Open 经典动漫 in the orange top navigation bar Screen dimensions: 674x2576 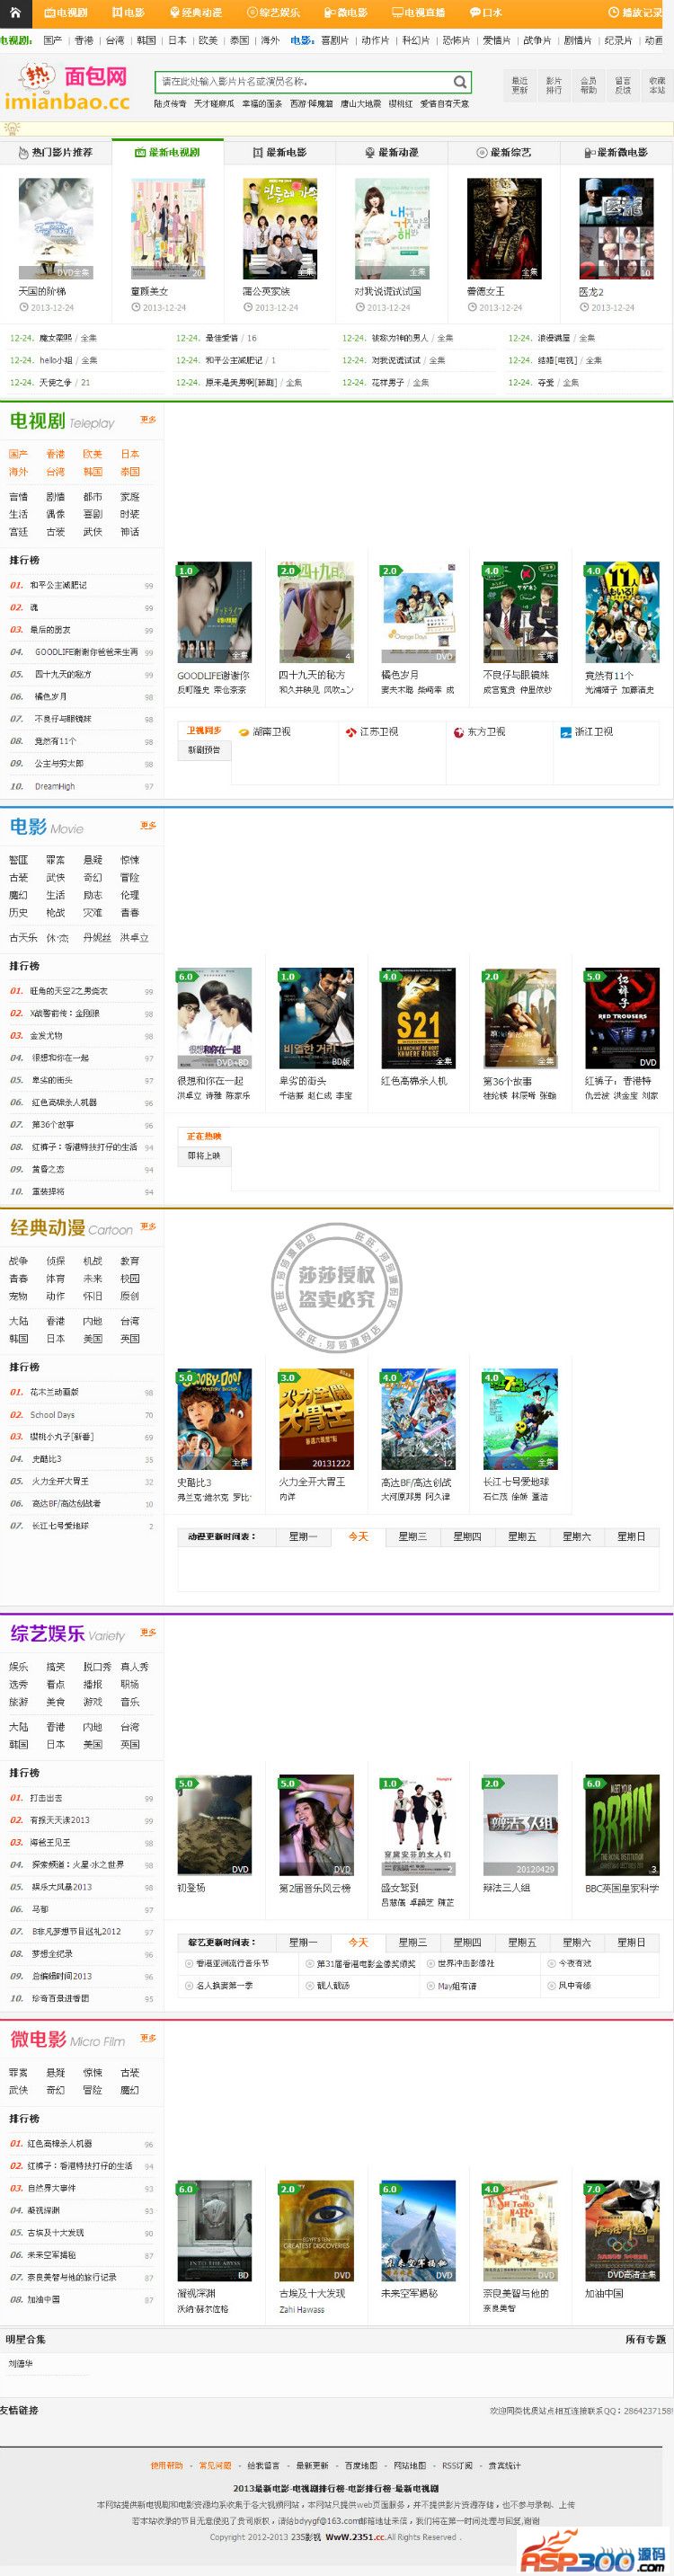195,13
